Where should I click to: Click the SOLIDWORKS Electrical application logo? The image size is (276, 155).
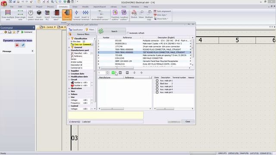click(x=4, y=4)
